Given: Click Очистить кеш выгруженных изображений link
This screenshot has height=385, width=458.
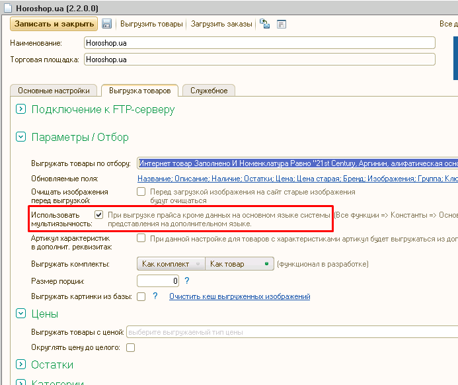Looking at the screenshot, I should (x=239, y=296).
